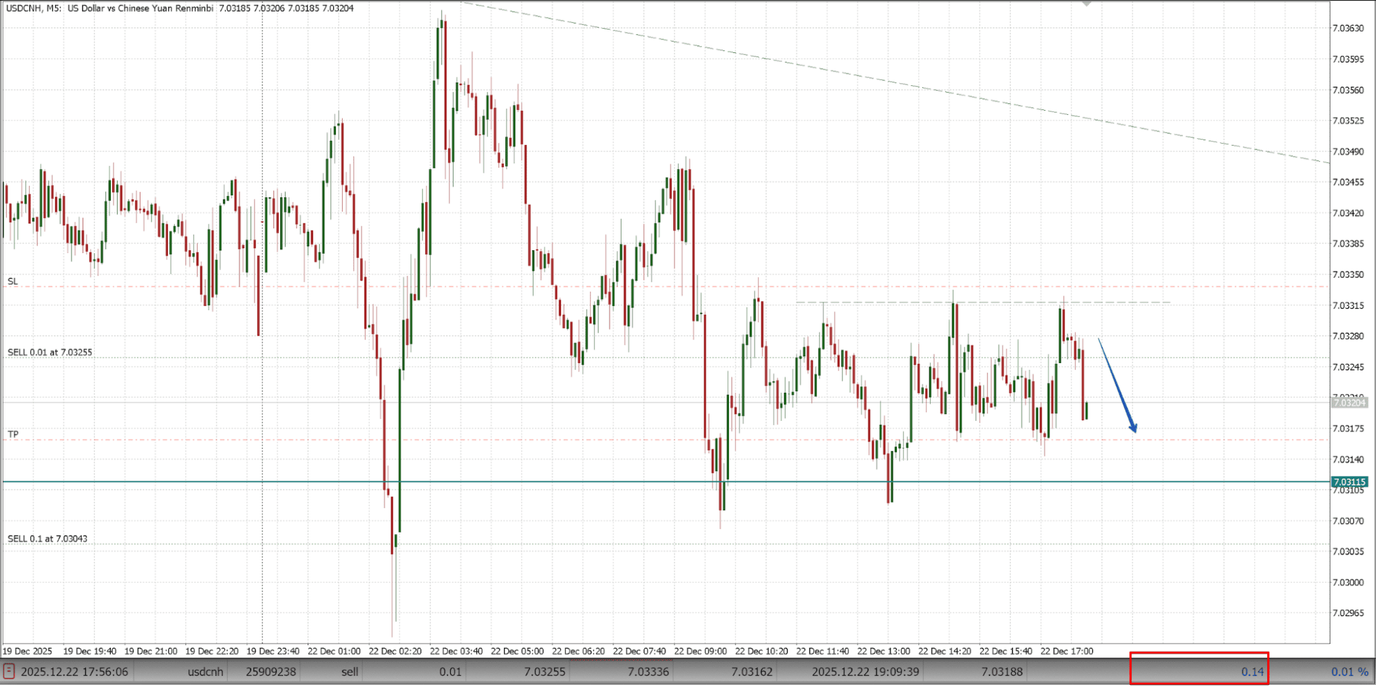This screenshot has width=1376, height=687.
Task: Click the 0.01 volume cell in trade row
Action: (x=451, y=672)
